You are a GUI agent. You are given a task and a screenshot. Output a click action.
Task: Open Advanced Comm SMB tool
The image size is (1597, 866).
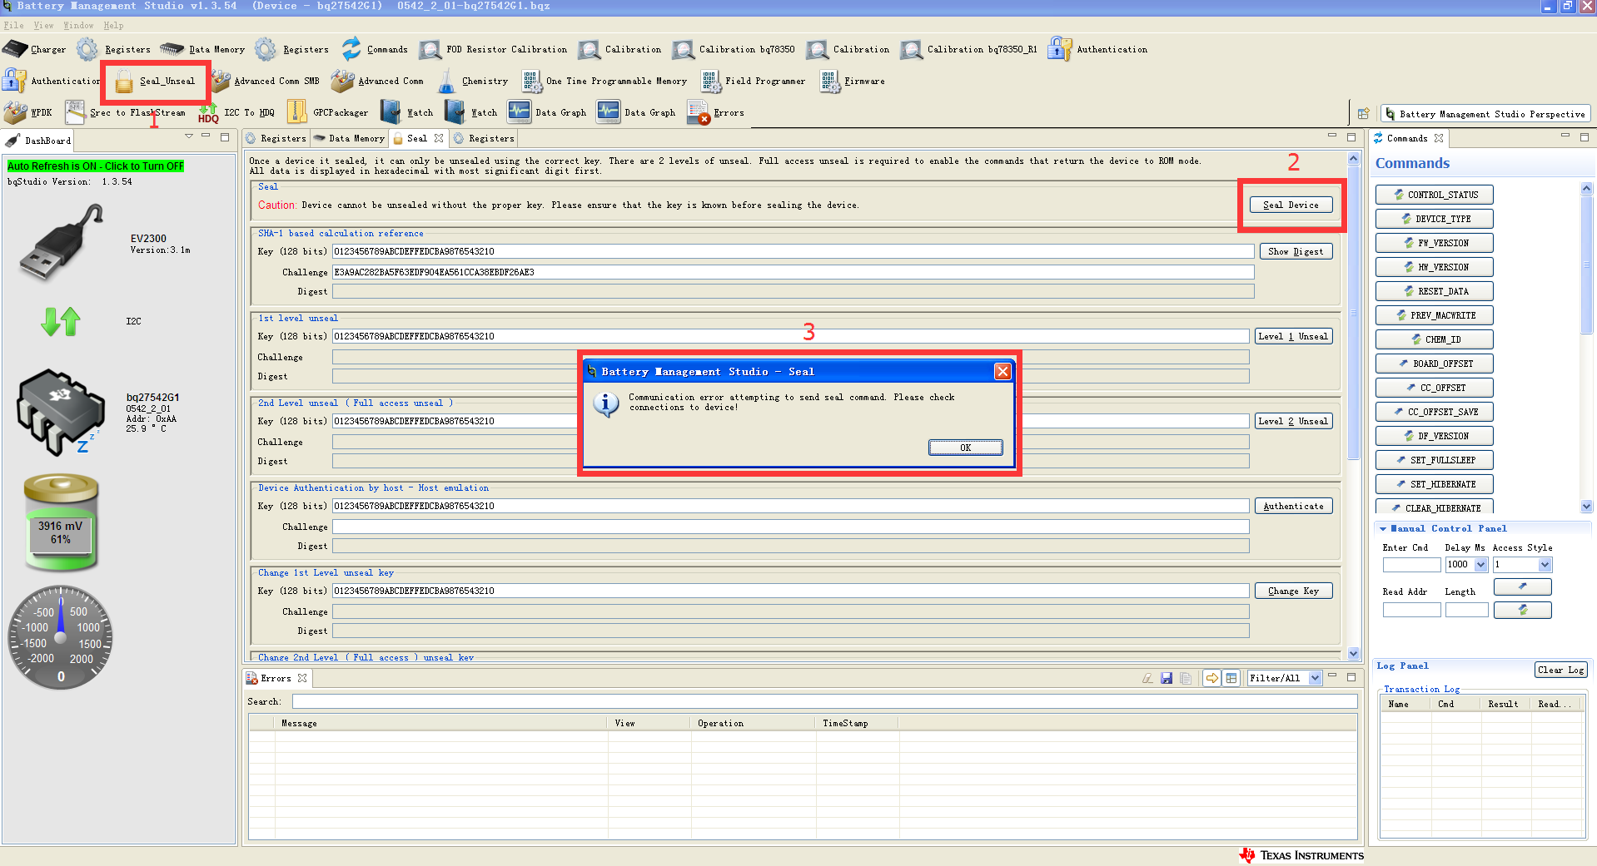(265, 81)
